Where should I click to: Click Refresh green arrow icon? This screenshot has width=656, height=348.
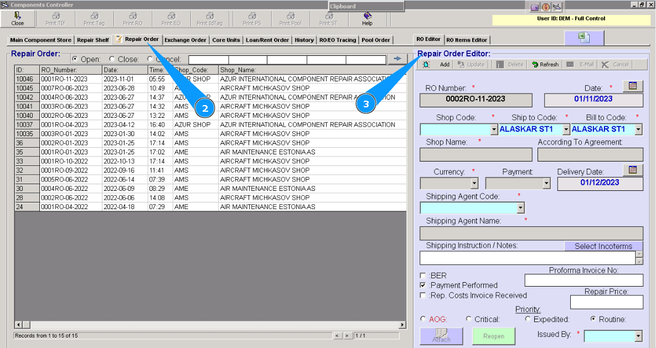(535, 64)
